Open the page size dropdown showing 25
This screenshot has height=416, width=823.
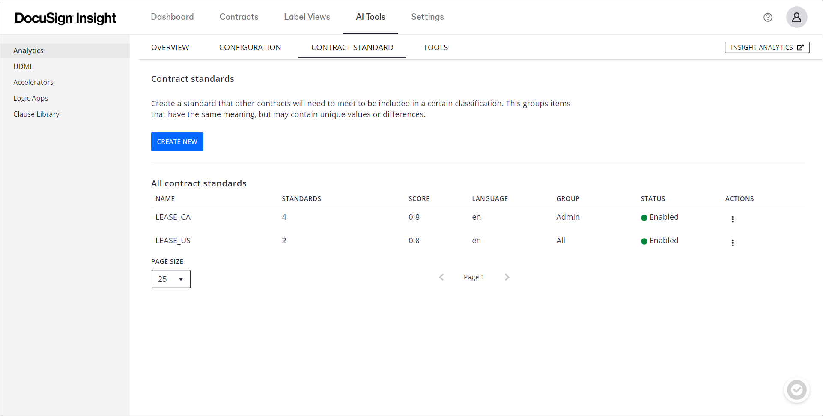pos(171,279)
